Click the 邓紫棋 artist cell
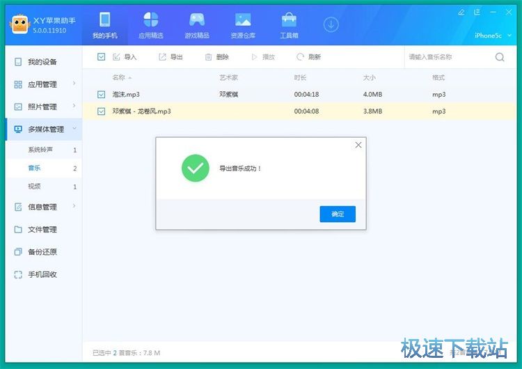 (x=229, y=94)
